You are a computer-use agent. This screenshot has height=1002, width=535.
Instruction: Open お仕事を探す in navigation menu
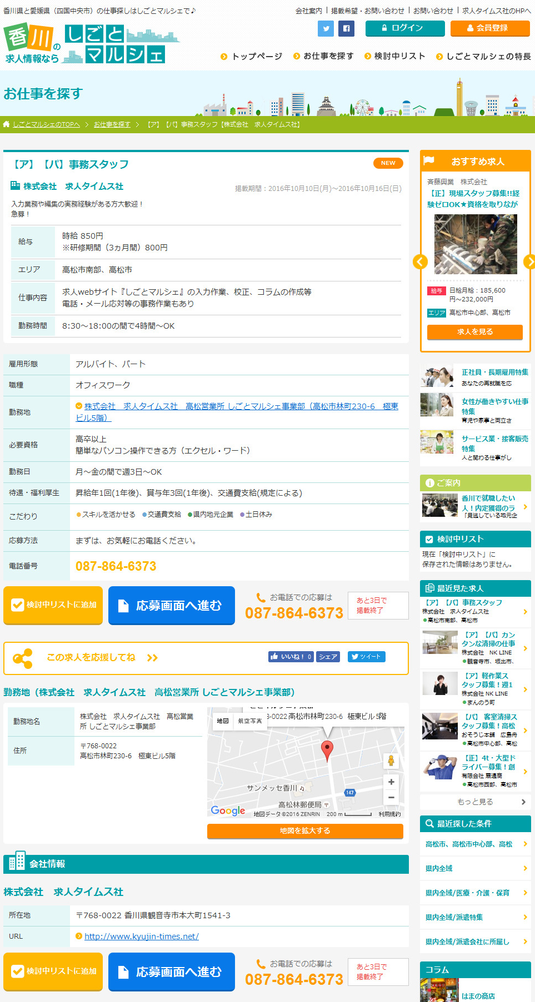[323, 57]
